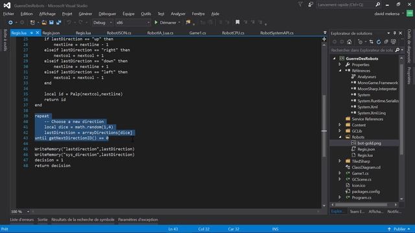This screenshot has height=233, width=415.
Task: Expand the TiledSharp folder
Action: tap(340, 161)
